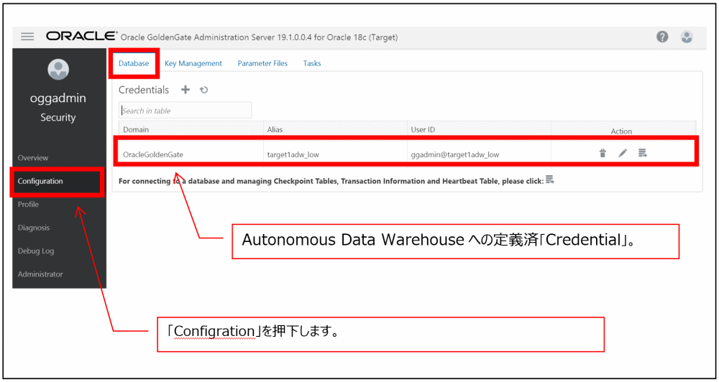The image size is (719, 382).
Task: Select Configuration in the sidebar
Action: 40,181
